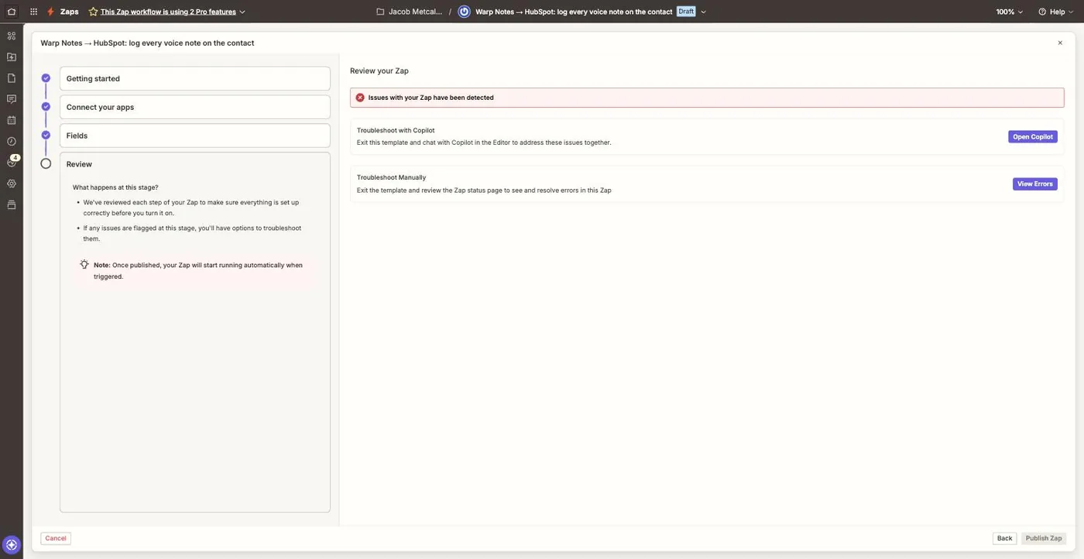Click the orange Zaps lightning bolt logo
This screenshot has width=1084, height=559.
coord(50,12)
